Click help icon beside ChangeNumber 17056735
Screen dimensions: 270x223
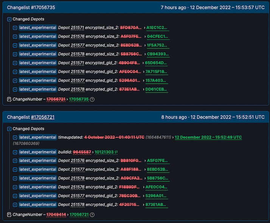(x=92, y=99)
